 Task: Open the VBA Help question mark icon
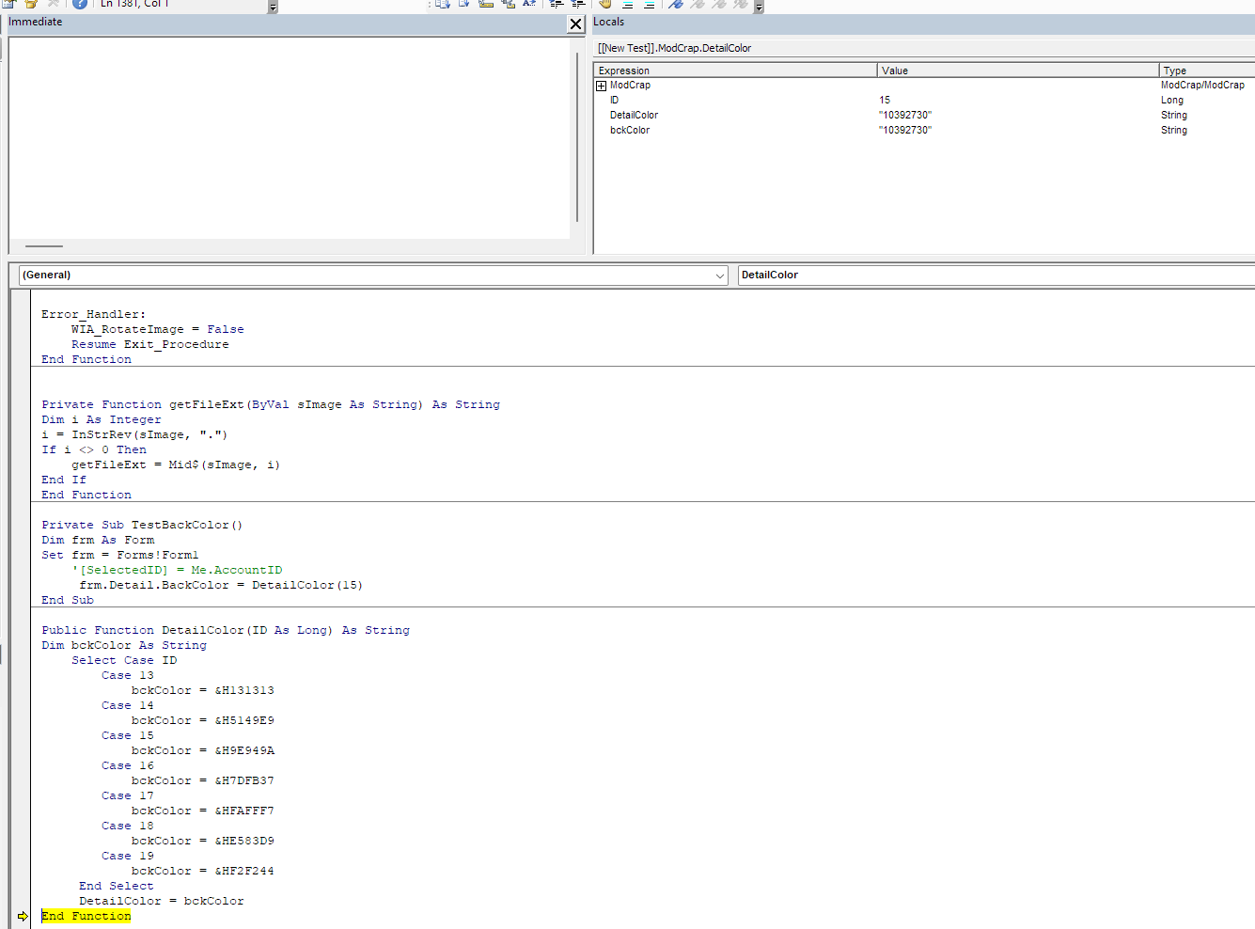(80, 4)
